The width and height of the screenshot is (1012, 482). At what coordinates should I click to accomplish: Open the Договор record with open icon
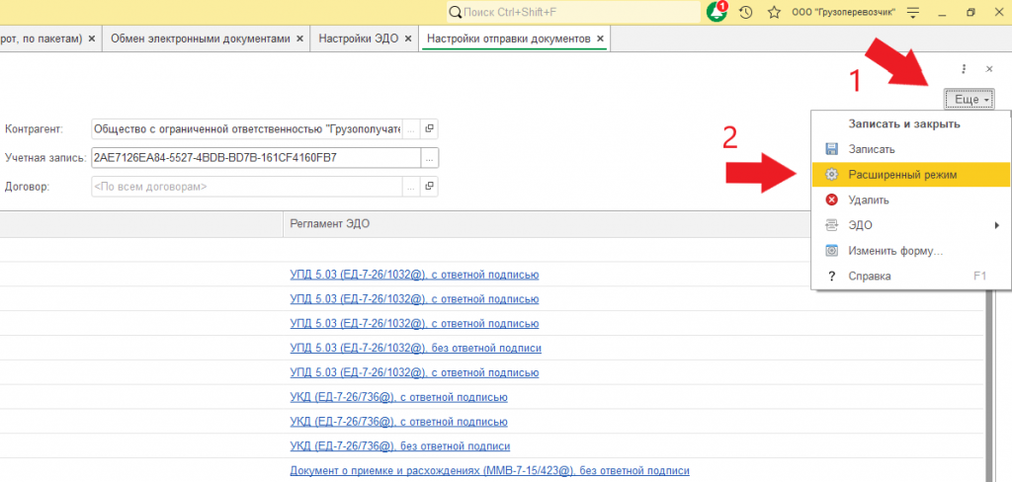coord(429,187)
